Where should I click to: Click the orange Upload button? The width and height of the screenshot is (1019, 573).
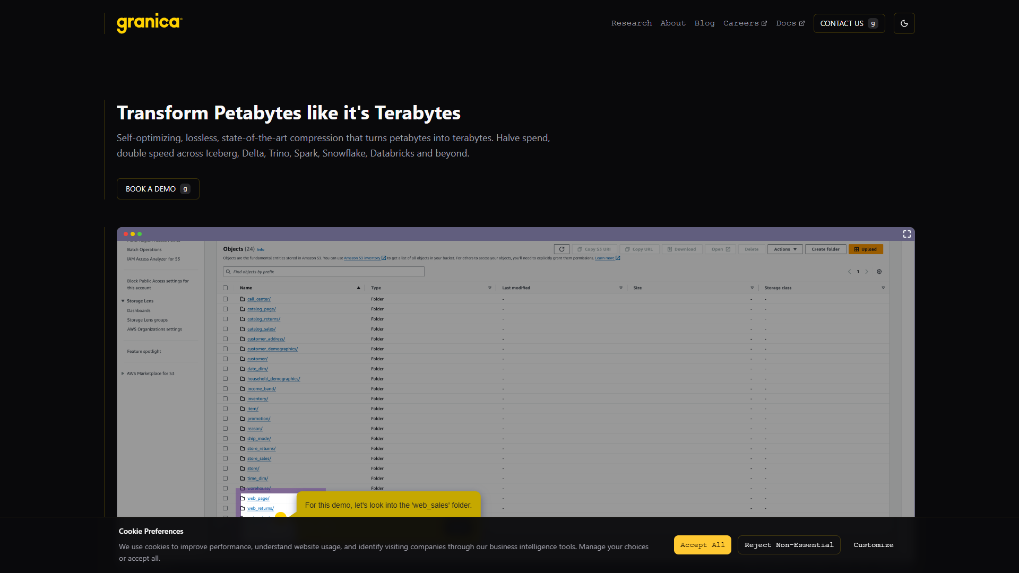pos(866,249)
